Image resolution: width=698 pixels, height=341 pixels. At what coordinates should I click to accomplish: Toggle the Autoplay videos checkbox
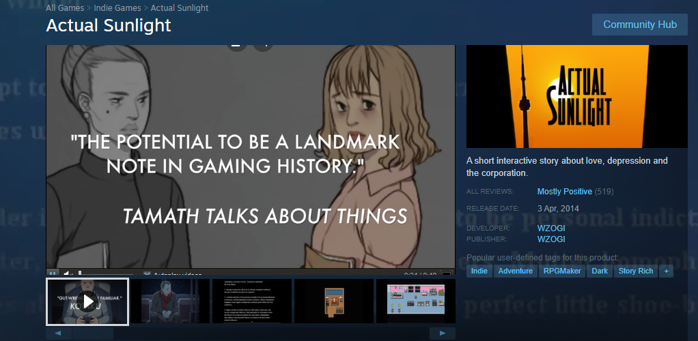[x=147, y=274]
